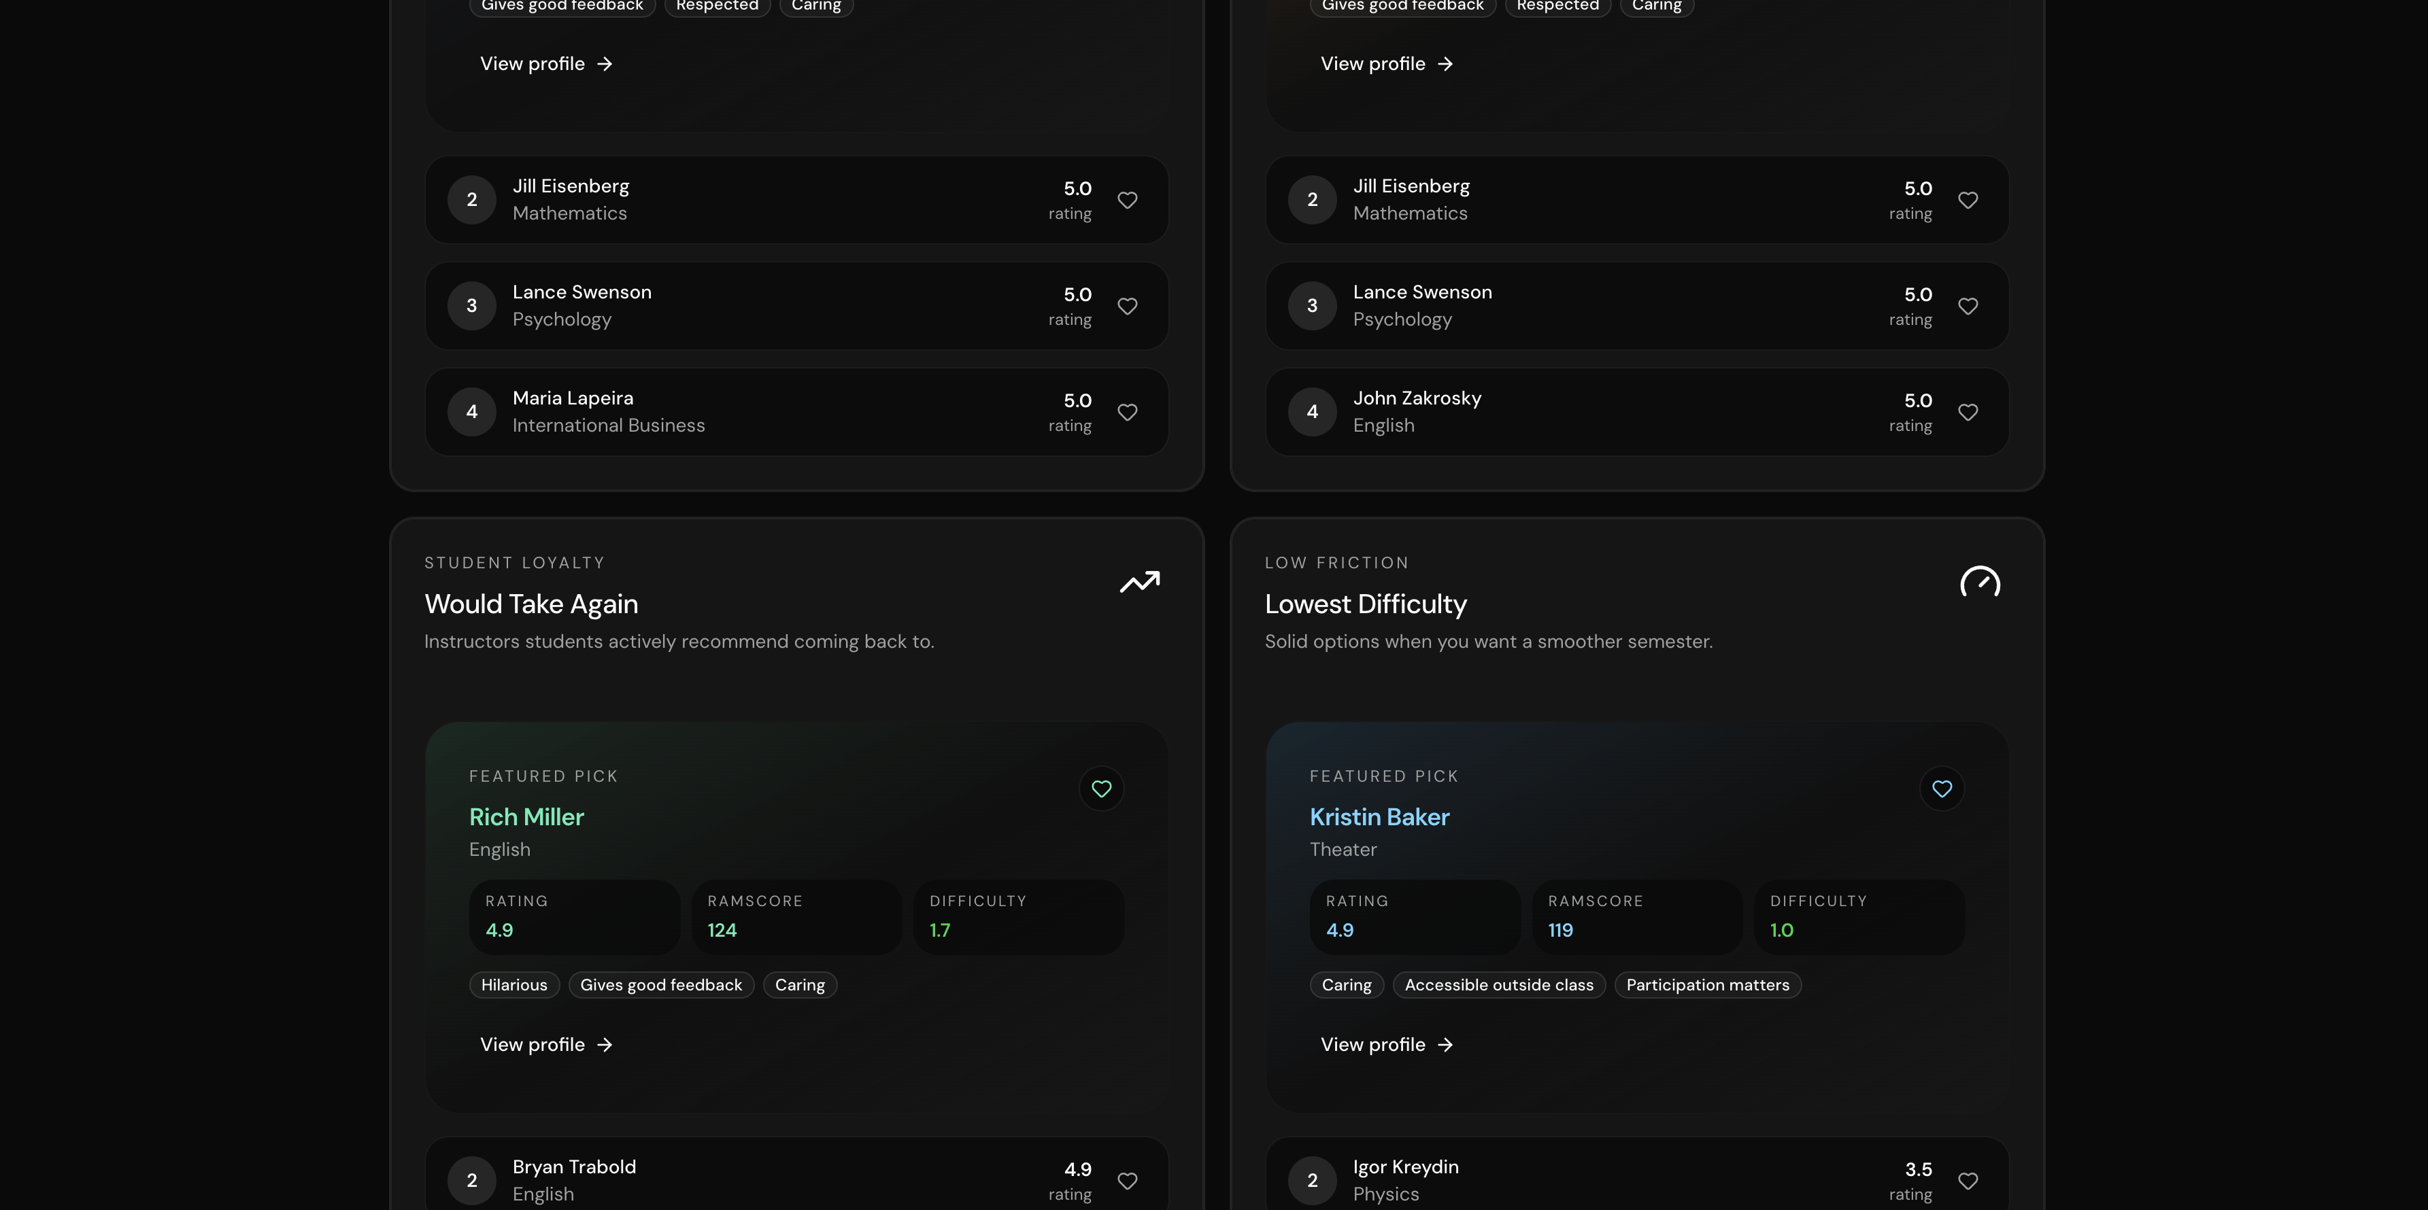The height and width of the screenshot is (1210, 2428).
Task: Click heart icon on Kristin Baker card
Action: (x=1942, y=789)
